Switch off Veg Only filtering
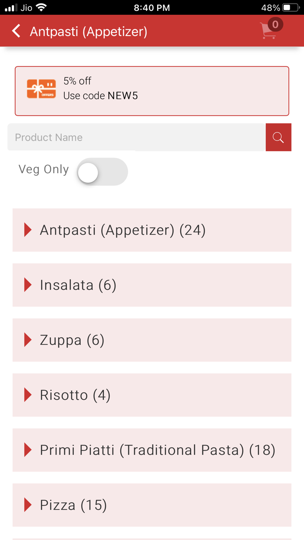This screenshot has height=540, width=304. [x=102, y=172]
